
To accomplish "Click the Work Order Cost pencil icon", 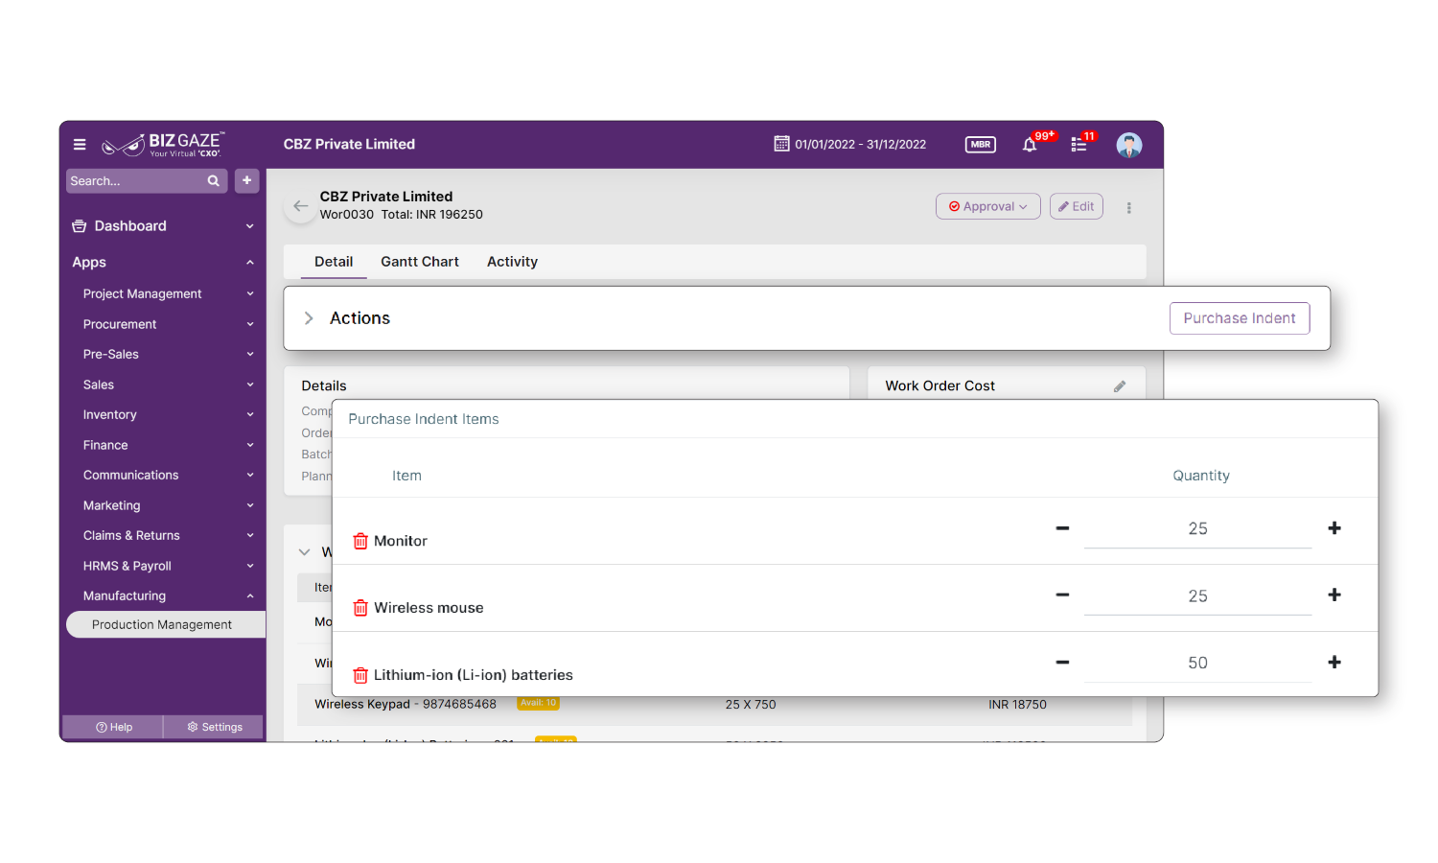I will click(x=1120, y=386).
